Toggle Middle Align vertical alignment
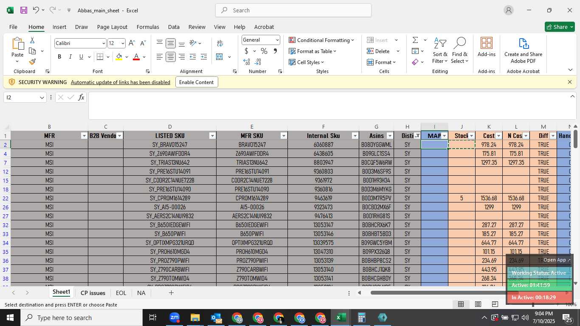 point(171,43)
